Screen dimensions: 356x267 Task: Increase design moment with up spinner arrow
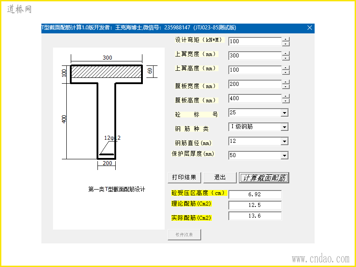click(286, 39)
